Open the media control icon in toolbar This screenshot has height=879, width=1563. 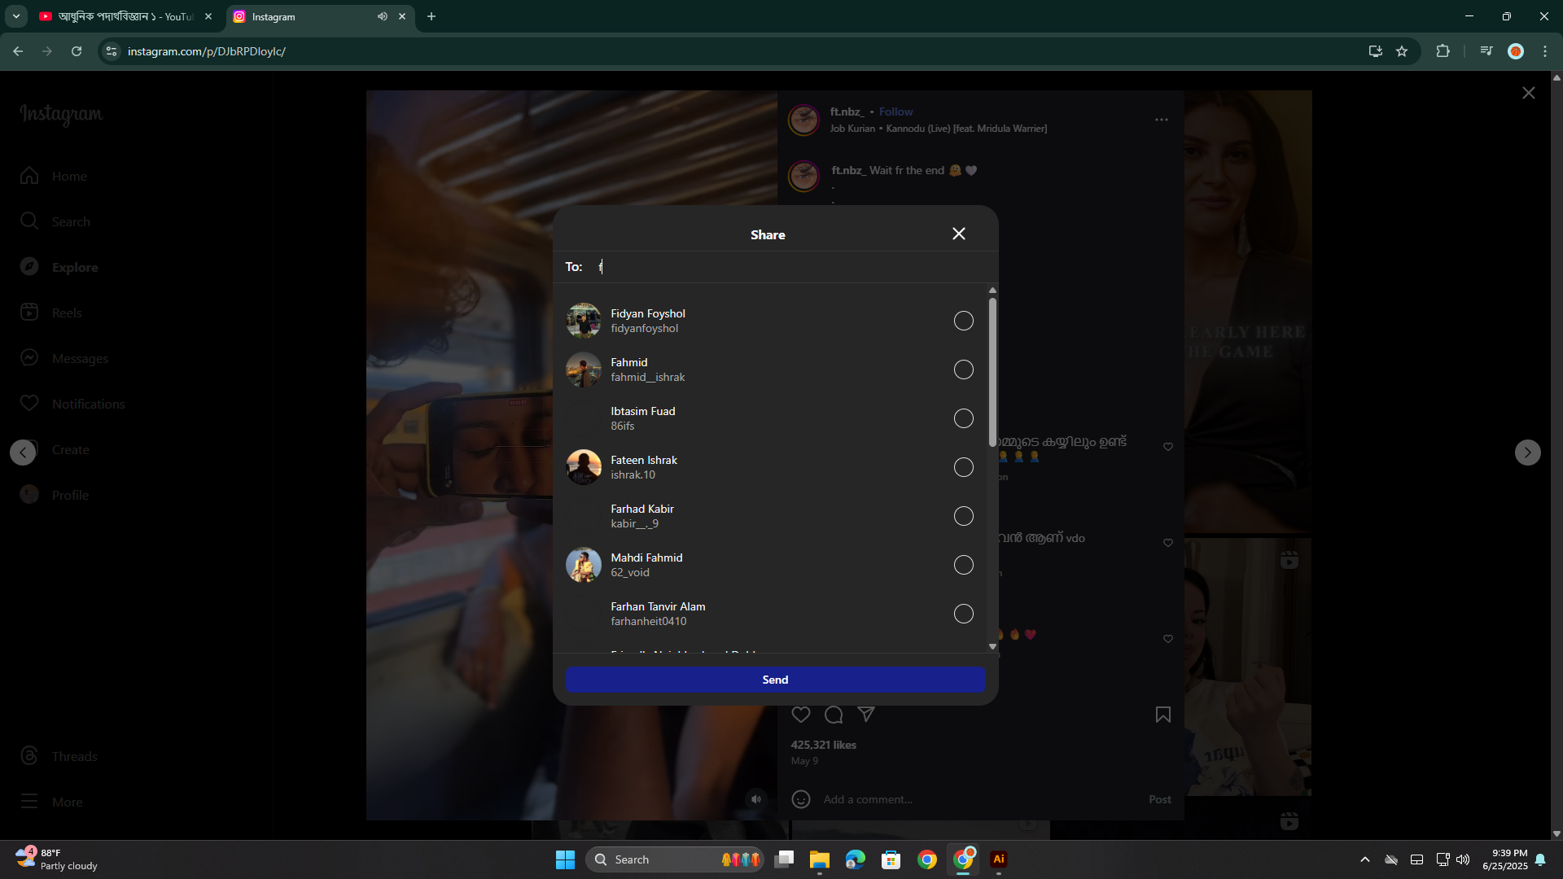(1486, 51)
